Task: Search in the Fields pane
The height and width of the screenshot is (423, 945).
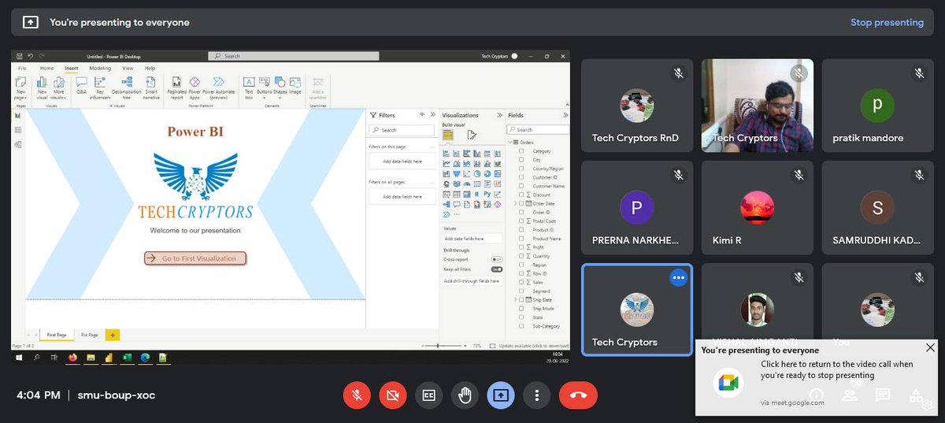Action: click(x=536, y=129)
